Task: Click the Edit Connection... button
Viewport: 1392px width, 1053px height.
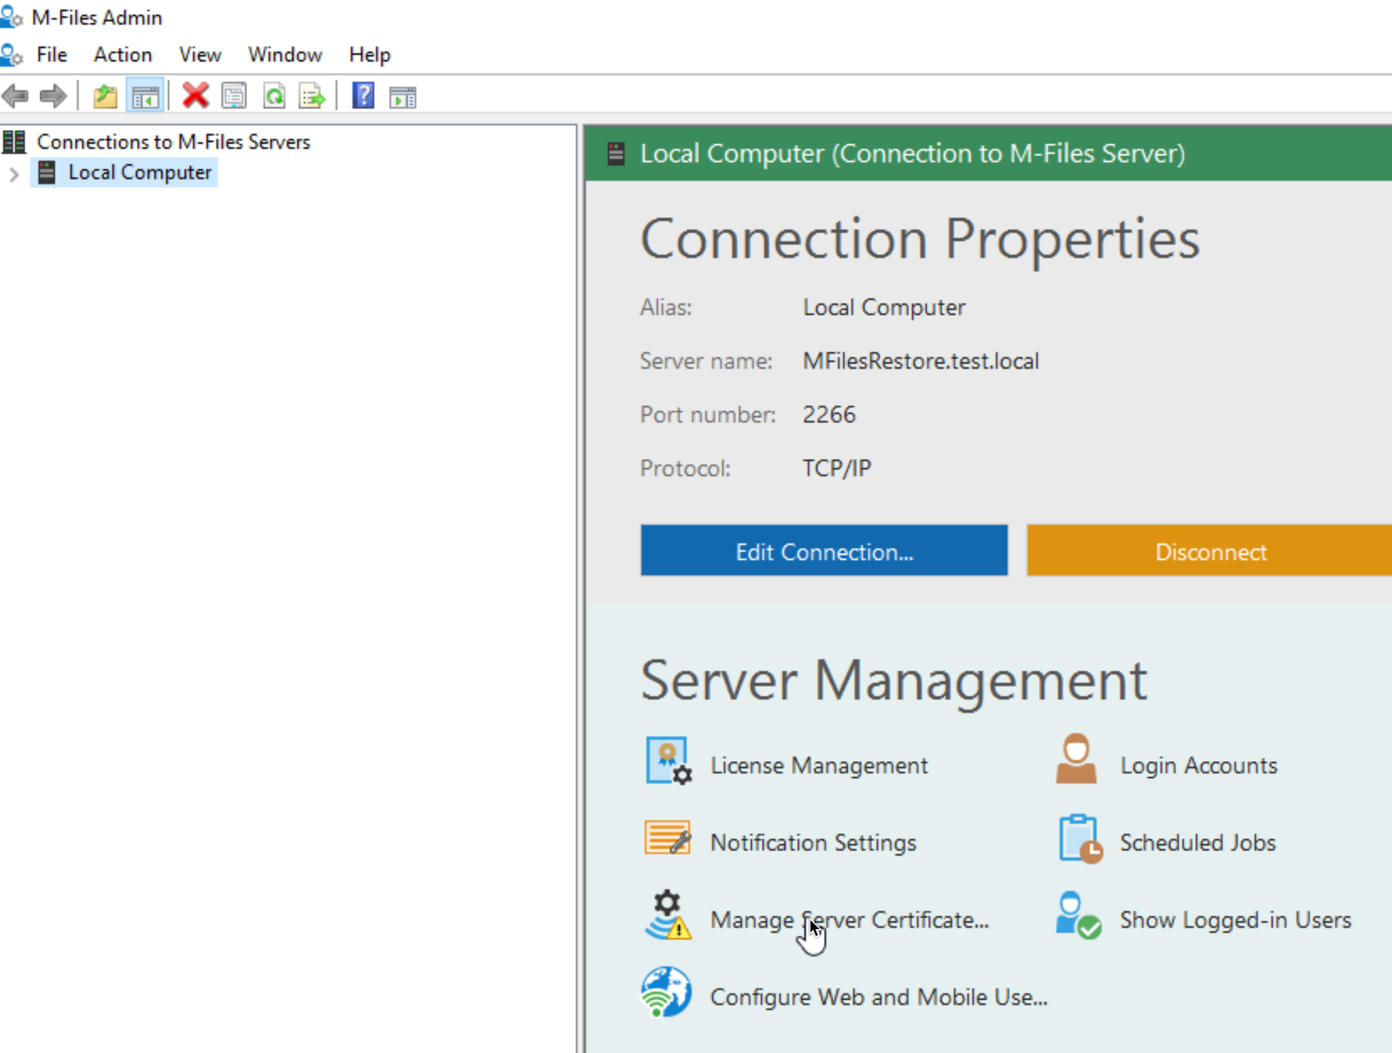Action: (x=824, y=550)
